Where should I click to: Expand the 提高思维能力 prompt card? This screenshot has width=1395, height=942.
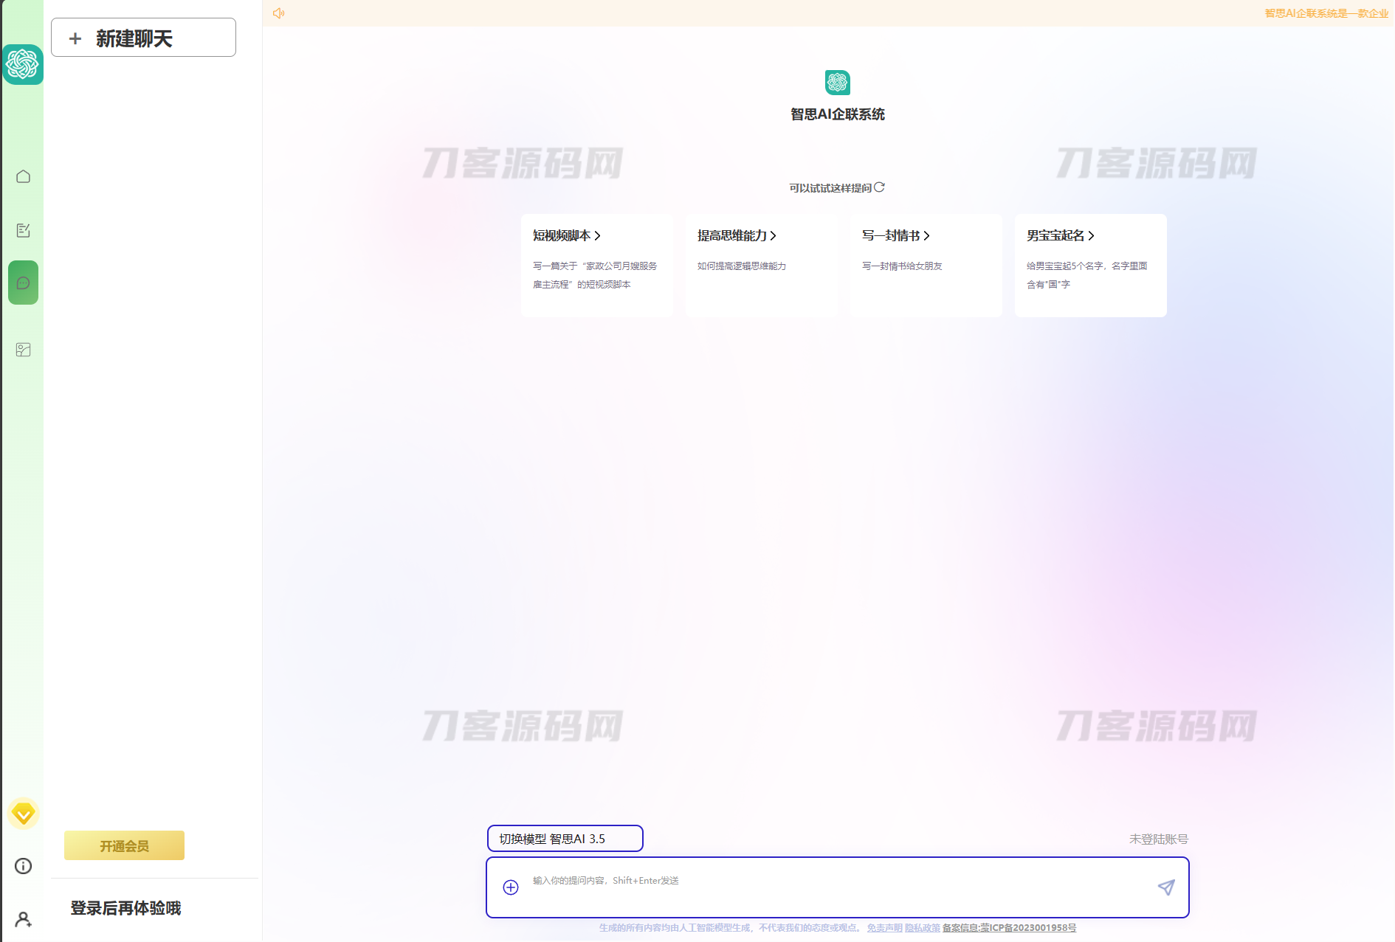tap(761, 265)
